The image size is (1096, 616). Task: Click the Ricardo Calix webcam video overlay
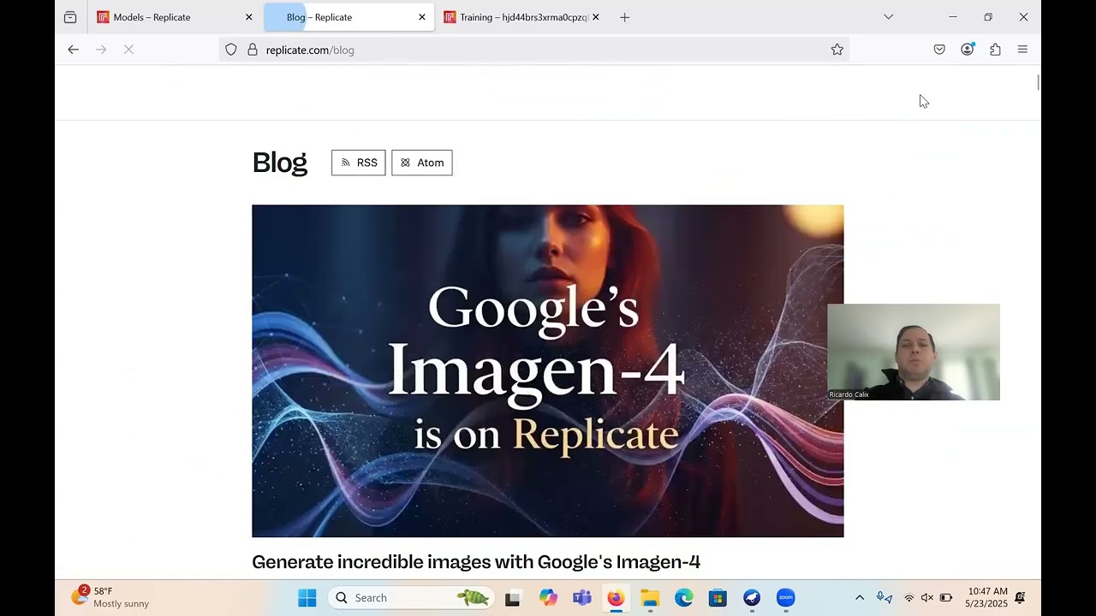914,352
